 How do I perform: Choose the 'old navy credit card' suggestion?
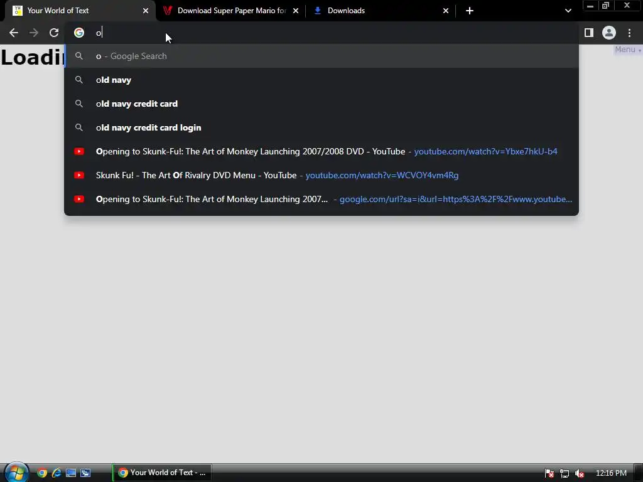[321, 104]
